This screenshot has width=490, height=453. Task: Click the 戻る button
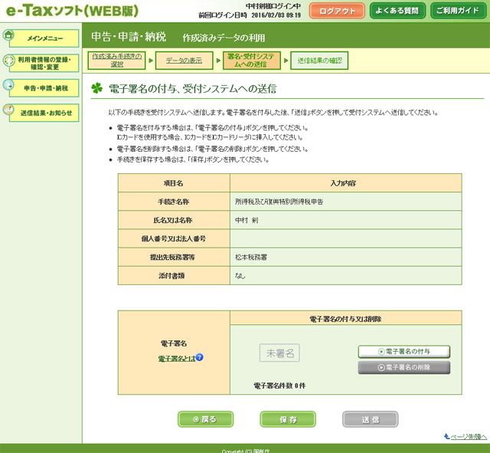tap(205, 419)
